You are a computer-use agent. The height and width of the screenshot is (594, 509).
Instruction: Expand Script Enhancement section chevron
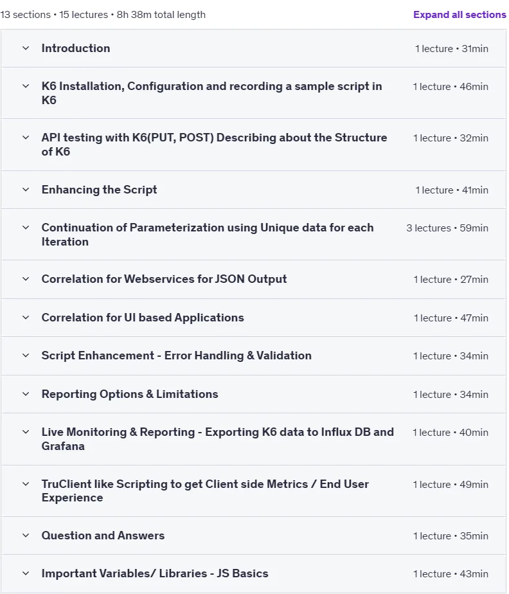pos(26,355)
